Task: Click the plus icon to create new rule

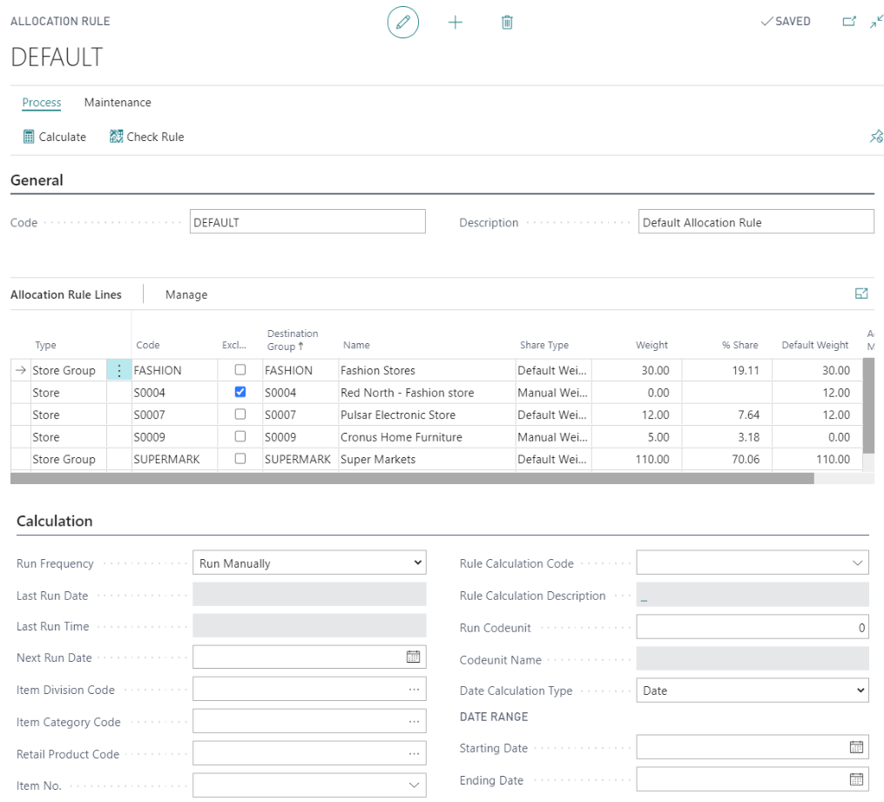Action: click(455, 23)
